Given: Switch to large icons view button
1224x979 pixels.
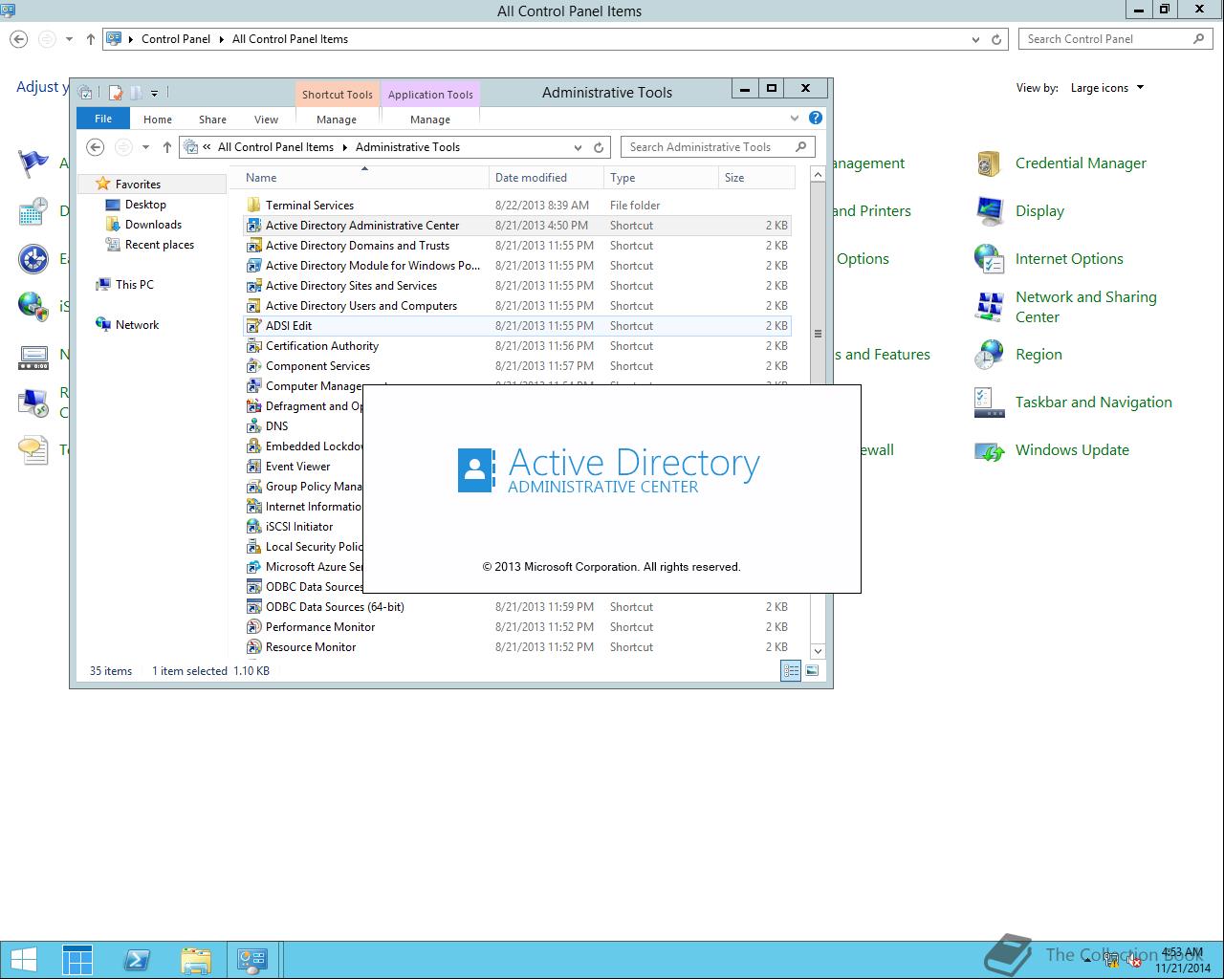Looking at the screenshot, I should pyautogui.click(x=812, y=671).
